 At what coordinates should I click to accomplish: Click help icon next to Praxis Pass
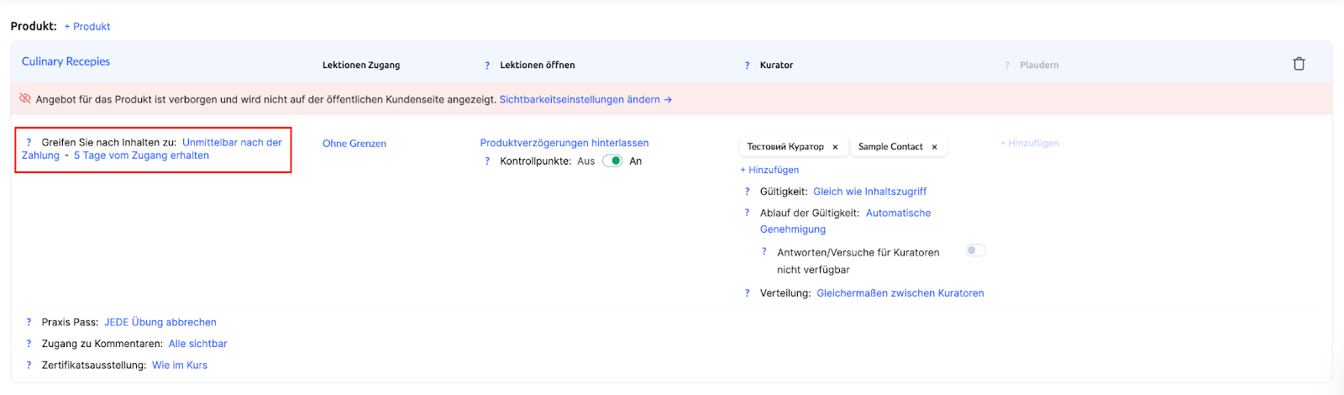click(29, 322)
